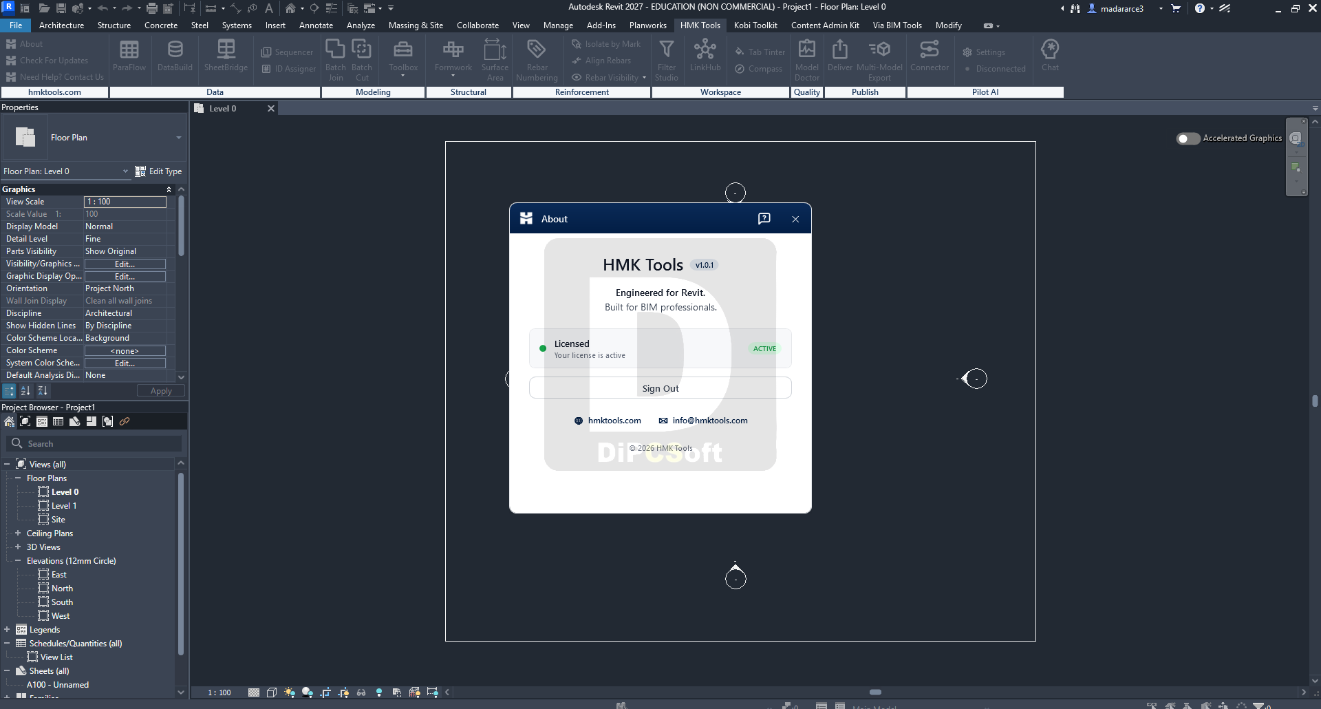Open the ParaFlow tool
1321x709 pixels.
[129, 56]
